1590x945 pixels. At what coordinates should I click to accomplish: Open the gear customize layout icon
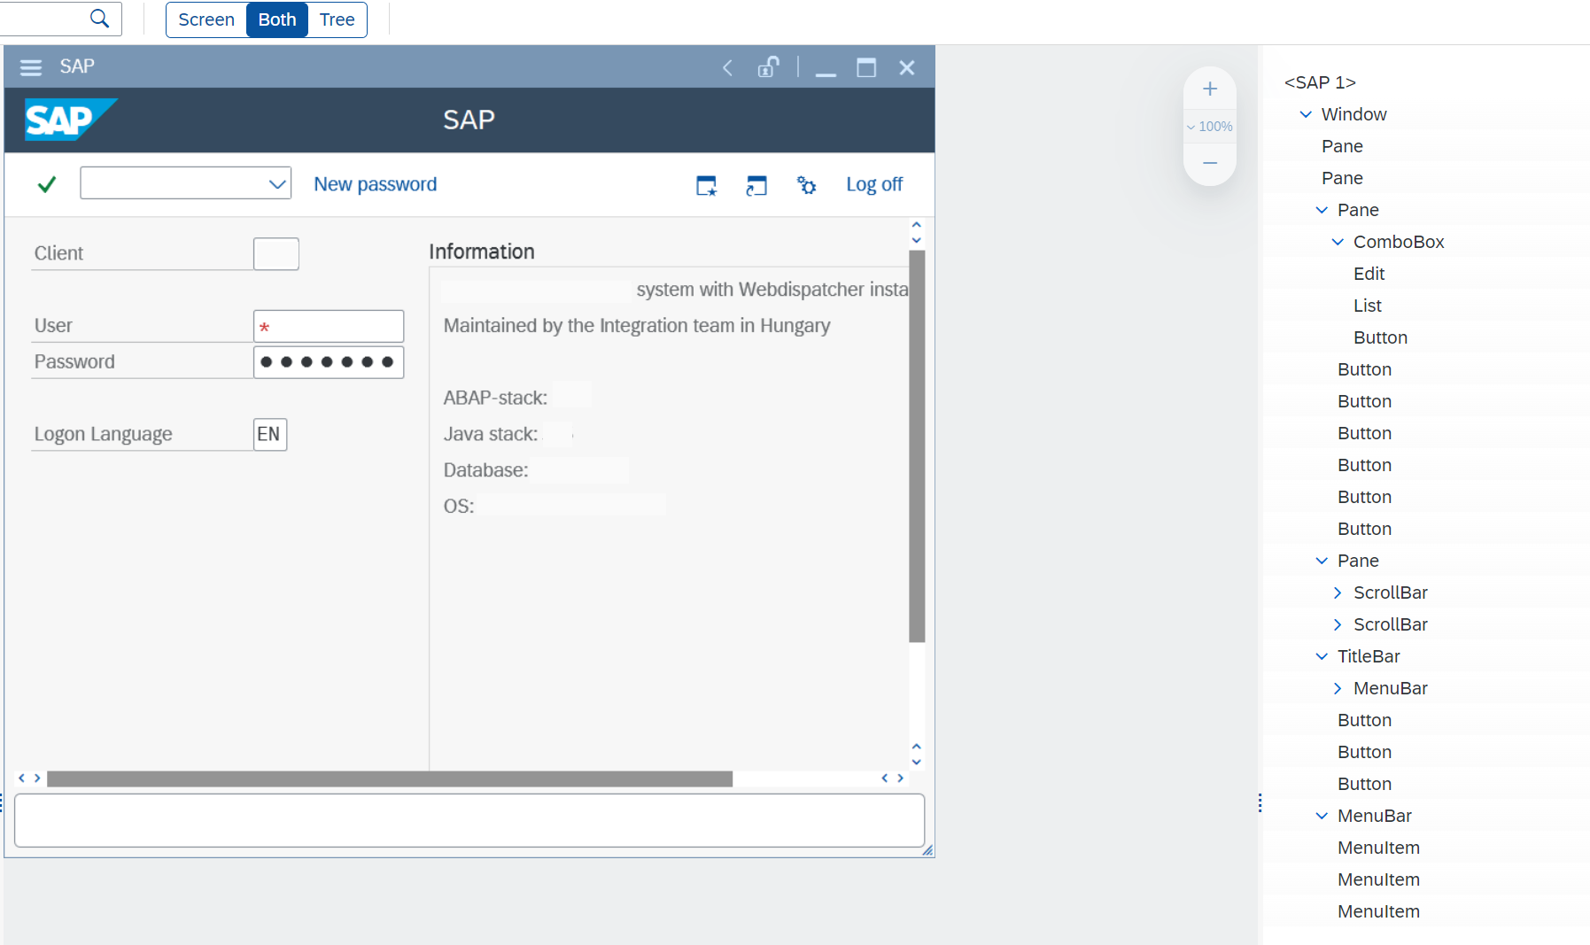tap(806, 185)
